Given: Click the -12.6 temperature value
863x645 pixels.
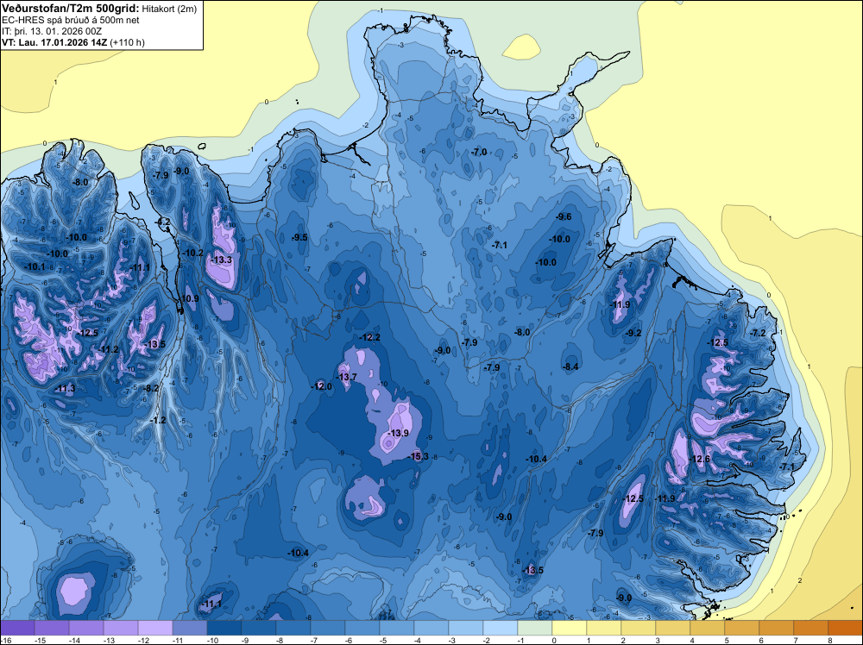Looking at the screenshot, I should 700,459.
